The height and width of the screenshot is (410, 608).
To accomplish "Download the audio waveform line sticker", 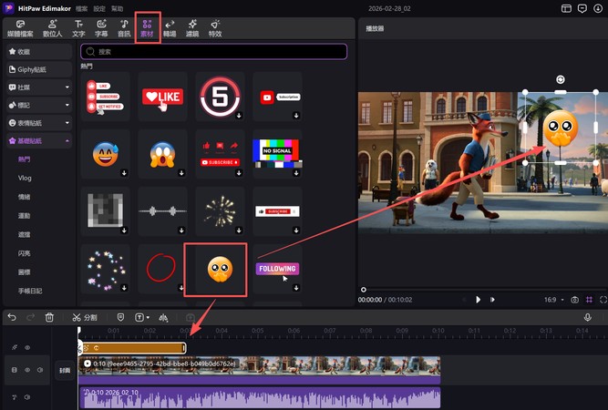I will [181, 231].
